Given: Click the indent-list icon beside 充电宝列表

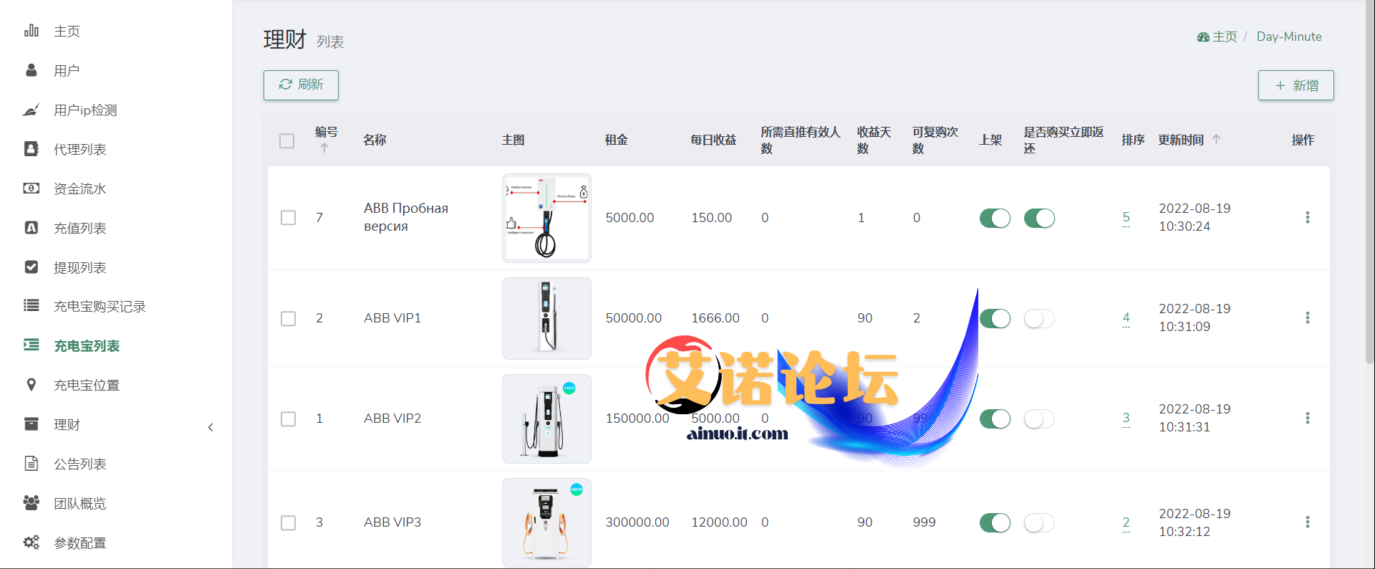Looking at the screenshot, I should pos(32,345).
